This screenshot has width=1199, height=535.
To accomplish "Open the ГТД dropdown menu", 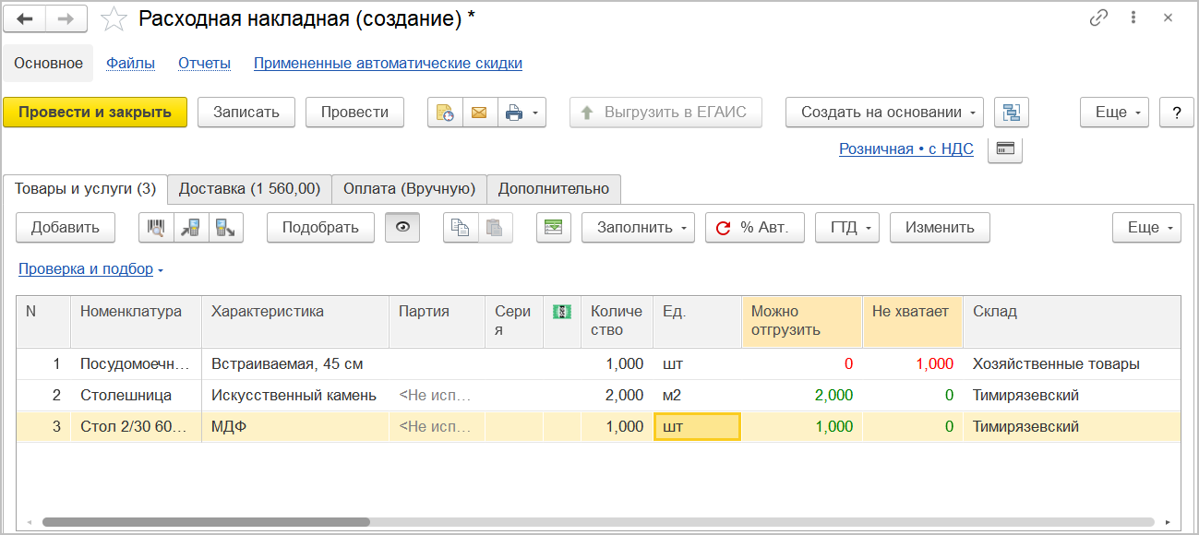I will (x=846, y=228).
